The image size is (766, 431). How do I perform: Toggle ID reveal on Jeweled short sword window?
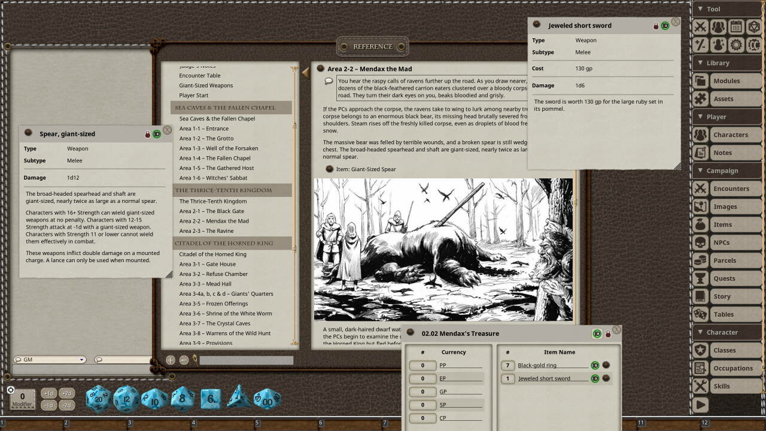tap(664, 25)
